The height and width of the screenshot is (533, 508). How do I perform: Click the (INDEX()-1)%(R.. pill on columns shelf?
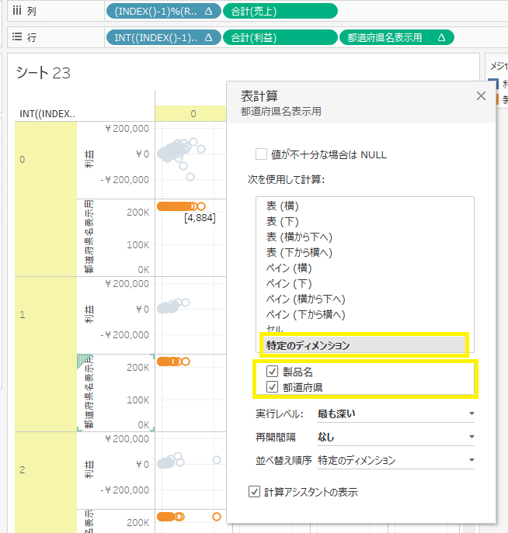pyautogui.click(x=164, y=11)
